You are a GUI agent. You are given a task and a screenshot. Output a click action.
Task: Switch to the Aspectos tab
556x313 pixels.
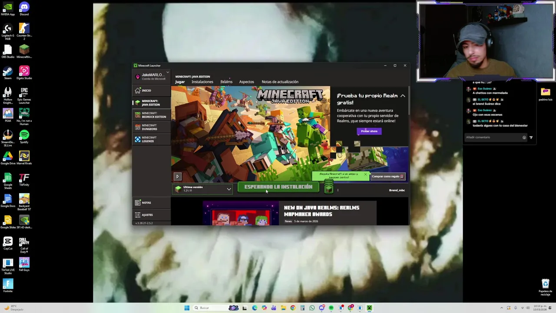246,82
